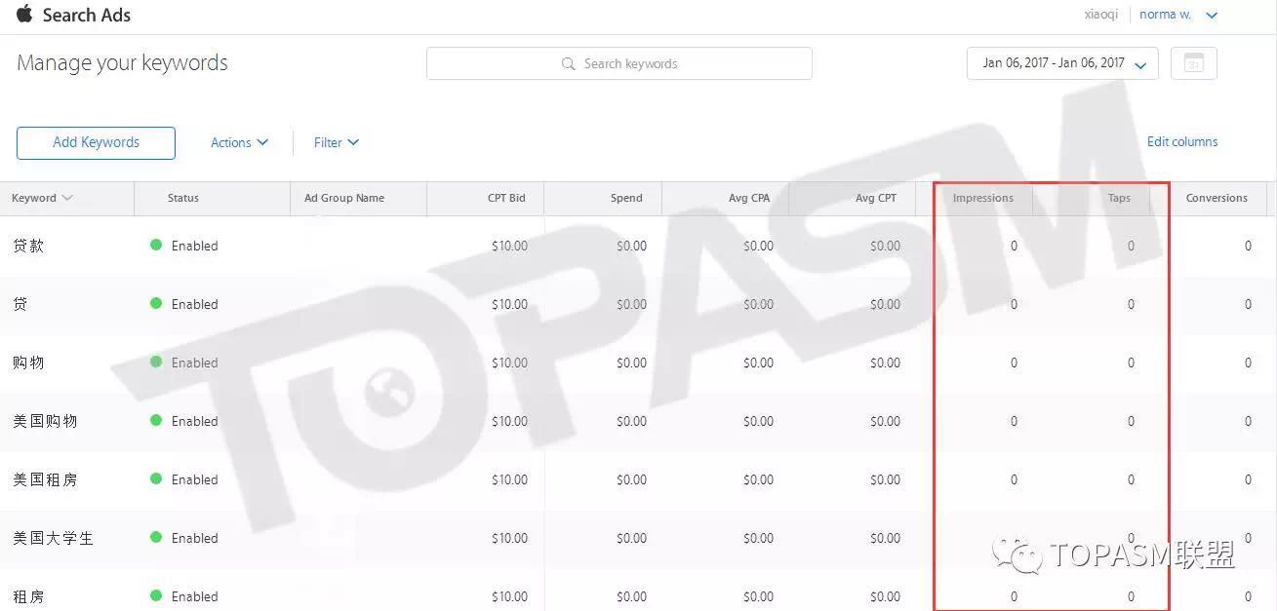Open the date range picker dropdown
The width and height of the screenshot is (1277, 611).
[x=1061, y=63]
